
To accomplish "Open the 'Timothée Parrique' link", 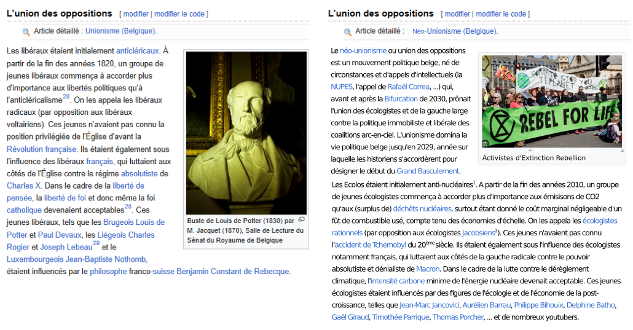I will tap(401, 317).
